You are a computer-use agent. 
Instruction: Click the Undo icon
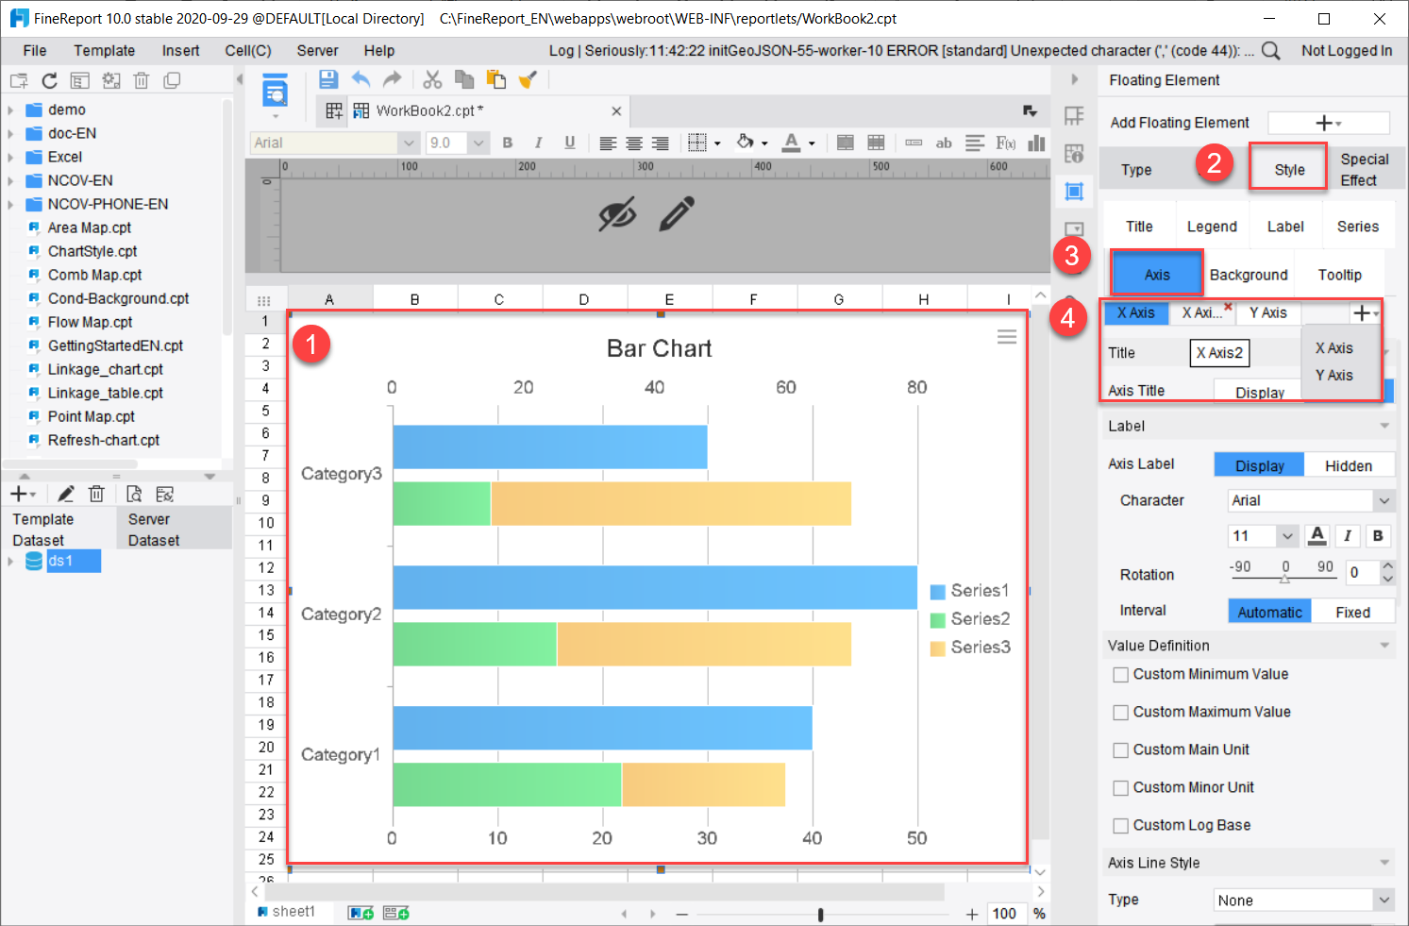point(361,79)
